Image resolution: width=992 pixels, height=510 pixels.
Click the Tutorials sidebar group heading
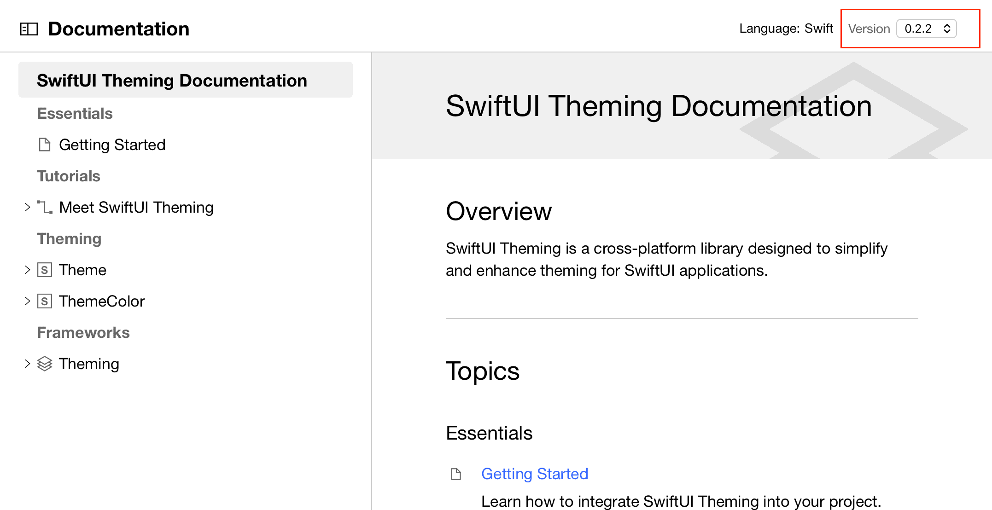click(x=69, y=176)
